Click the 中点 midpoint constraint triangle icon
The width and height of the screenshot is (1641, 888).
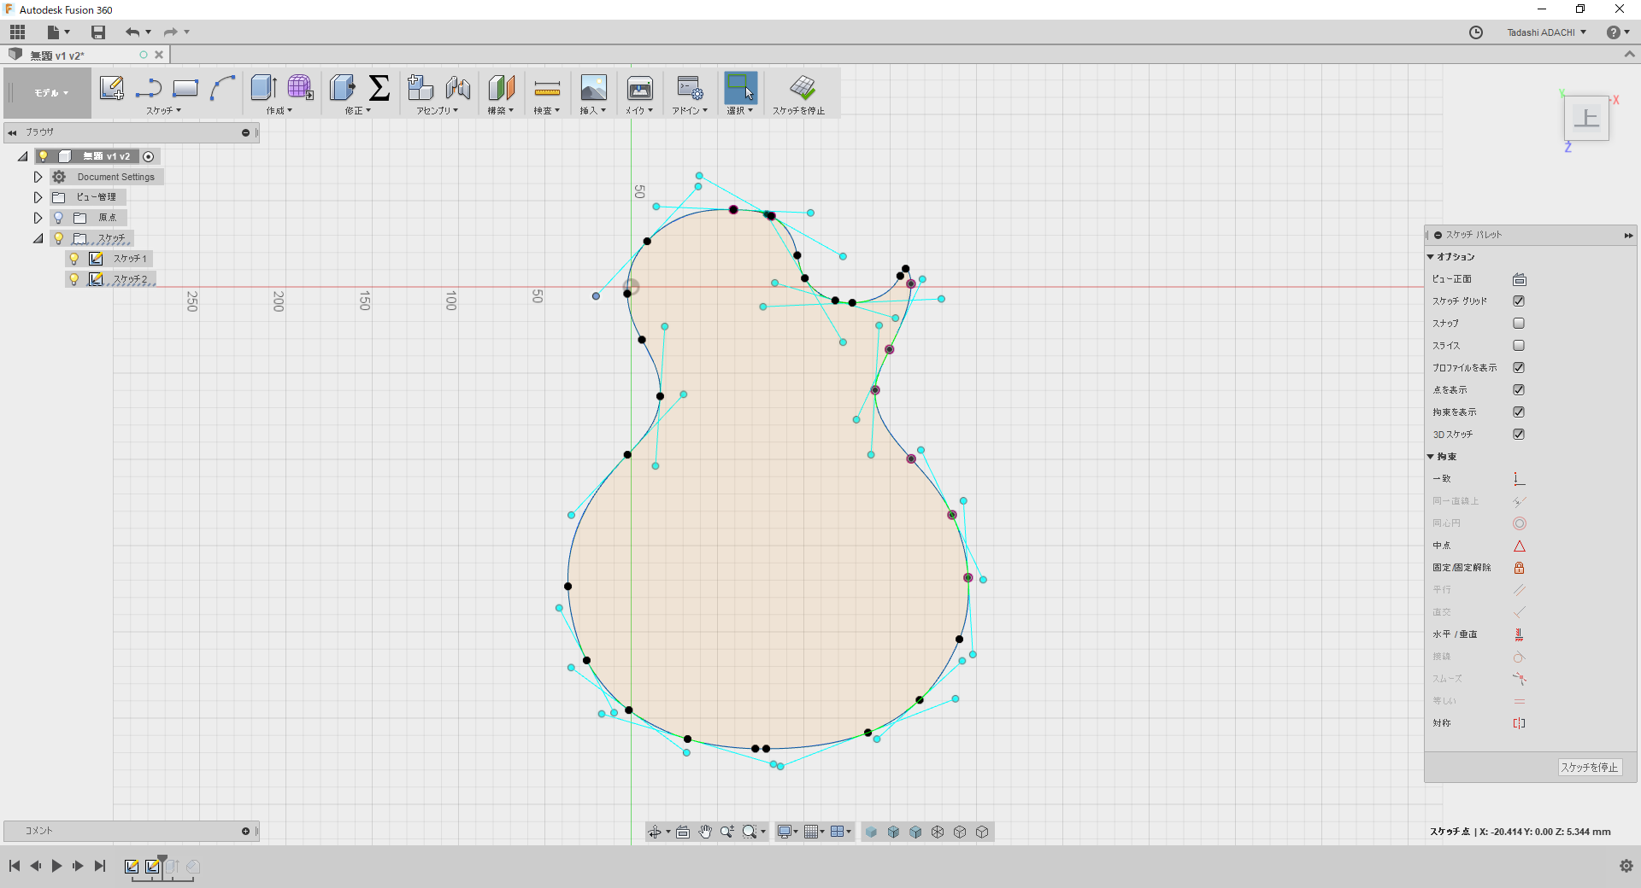pyautogui.click(x=1519, y=546)
